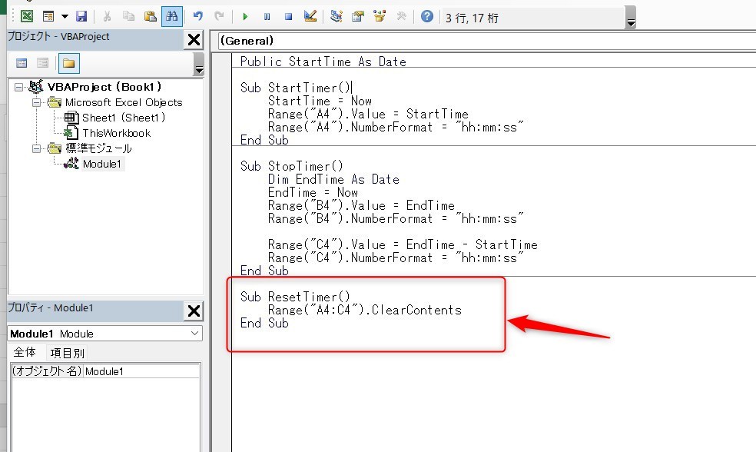
Task: Close the Project - VBAProject pane
Action: tap(194, 39)
